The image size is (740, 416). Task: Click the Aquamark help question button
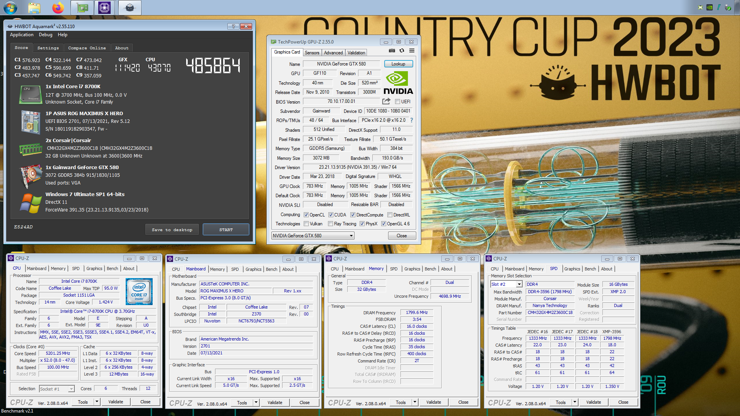click(x=233, y=26)
